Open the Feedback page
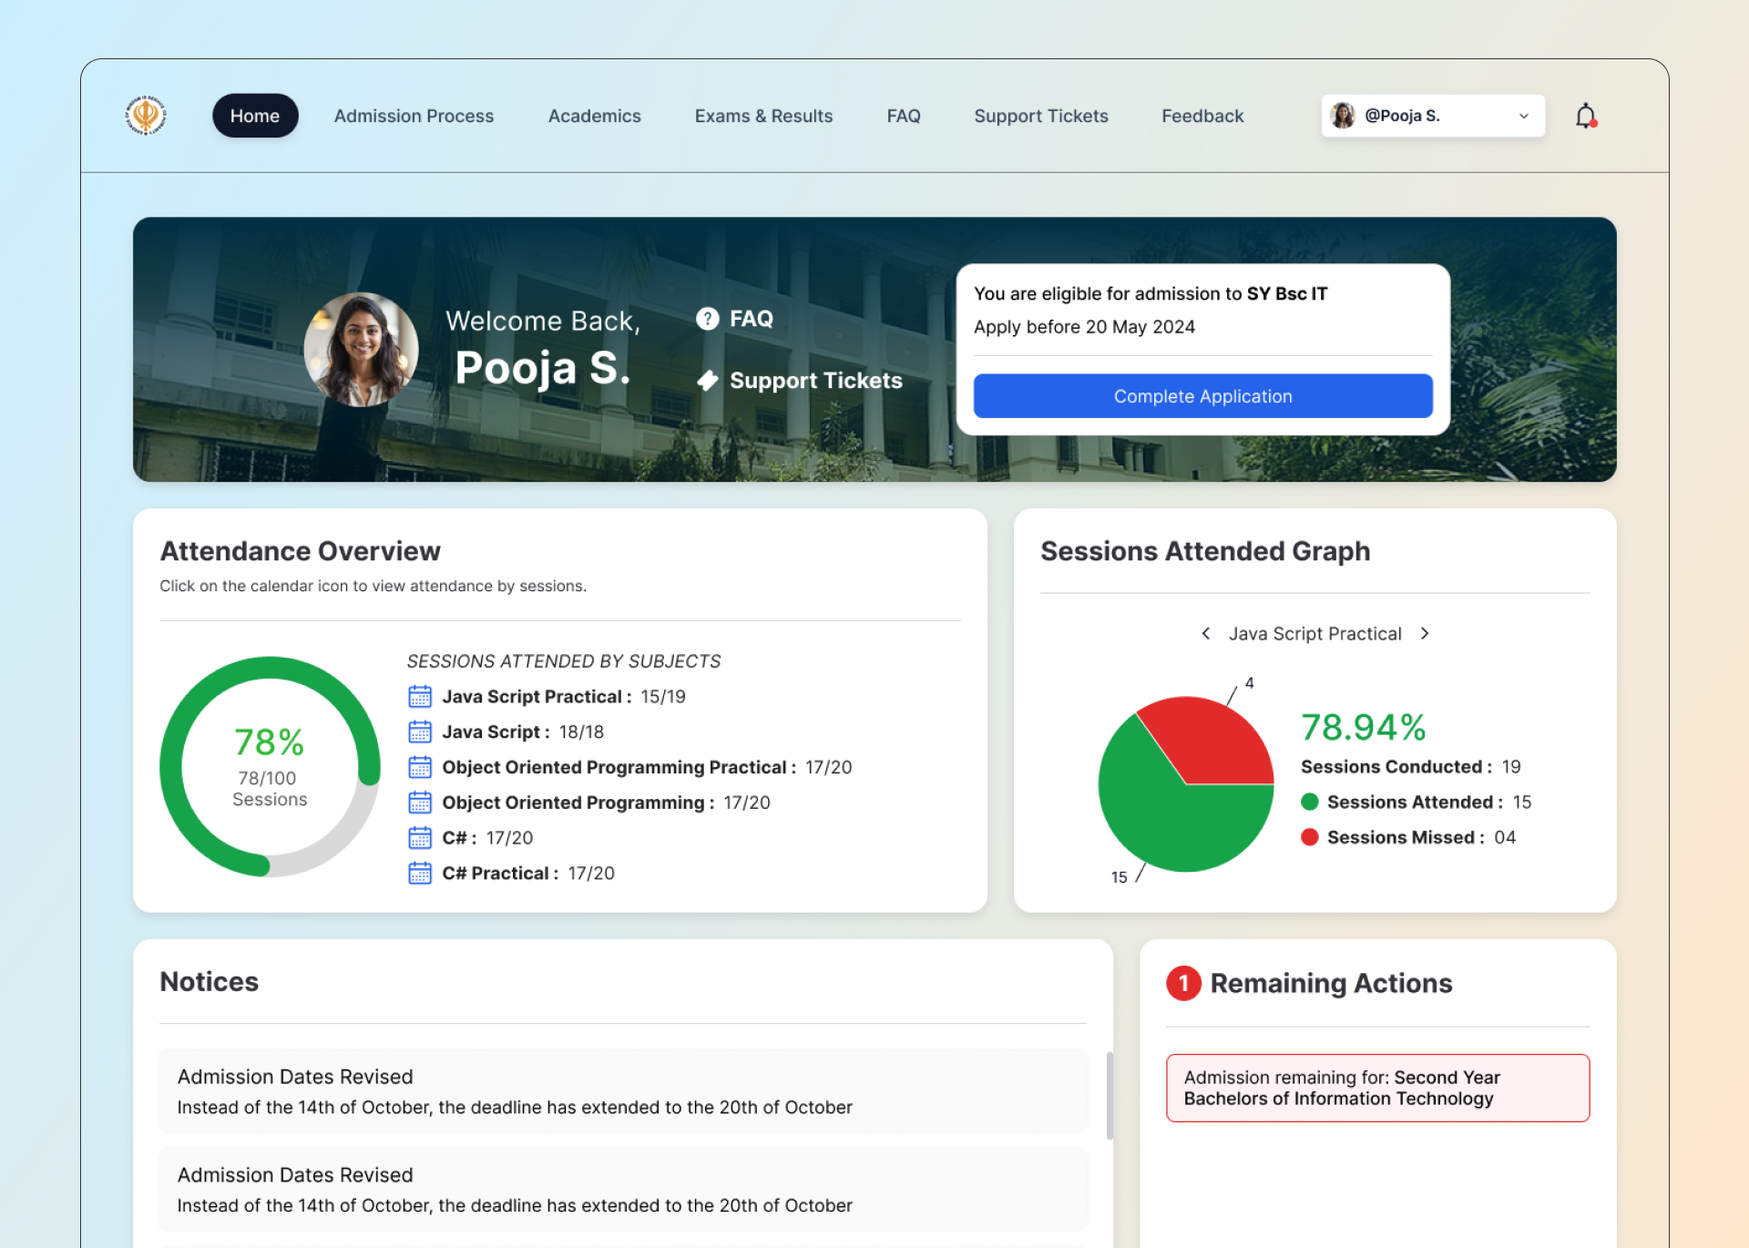The height and width of the screenshot is (1248, 1749). coord(1202,116)
